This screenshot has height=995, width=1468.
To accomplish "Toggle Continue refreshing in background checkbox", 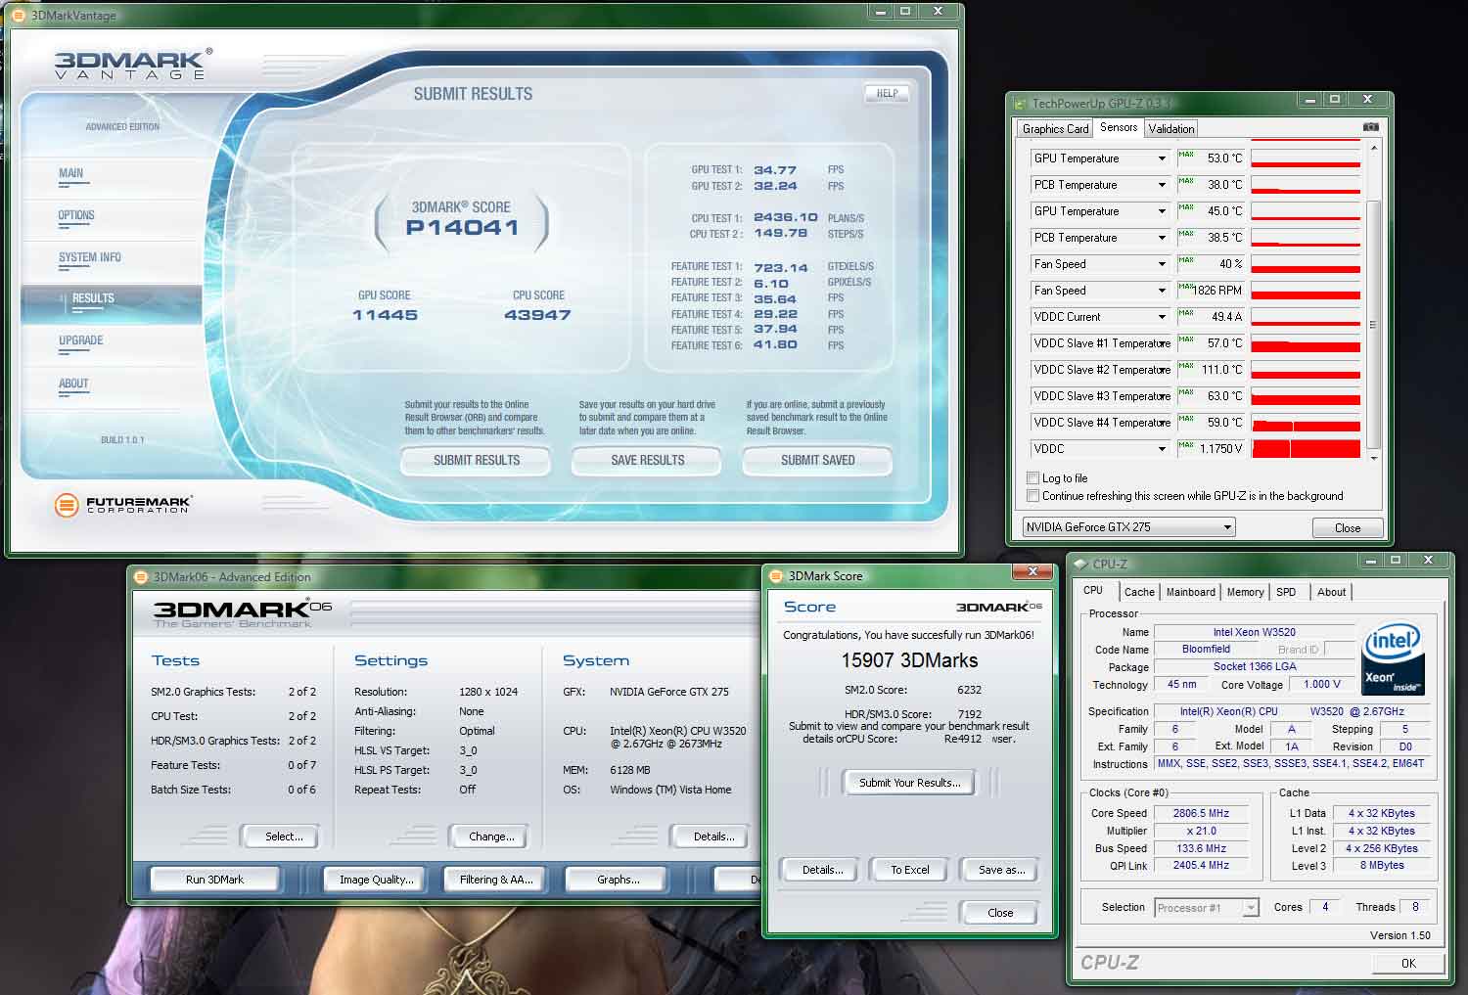I will click(x=1032, y=496).
